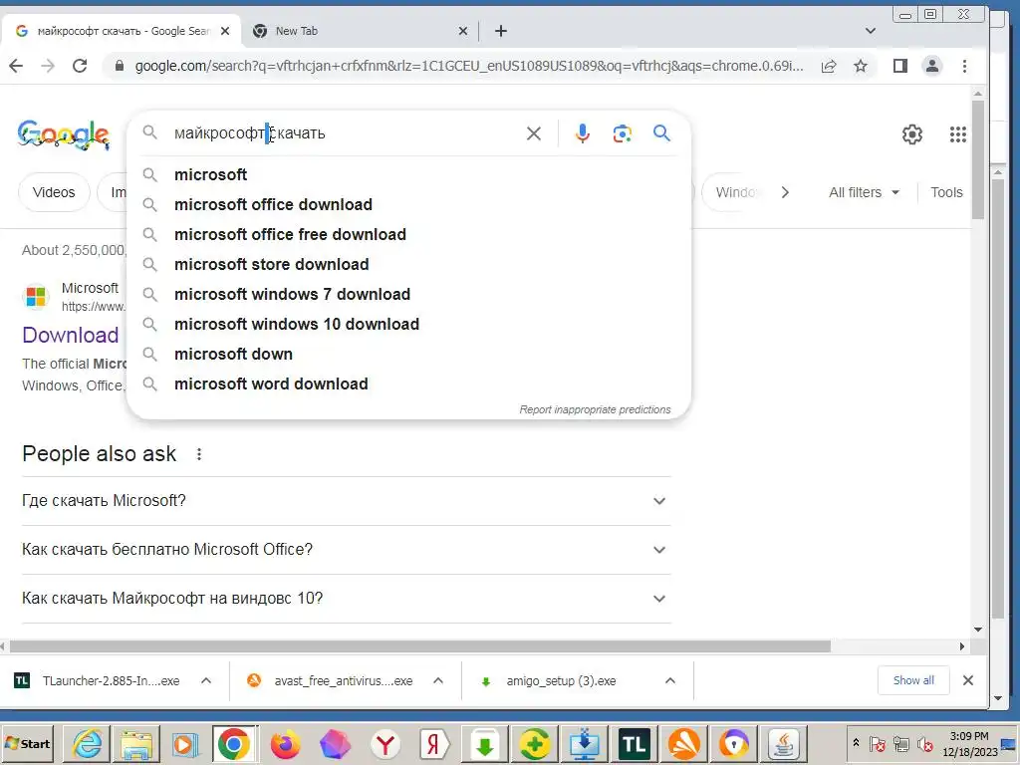Open the Java icon in taskbar
This screenshot has width=1020, height=765.
point(783,743)
